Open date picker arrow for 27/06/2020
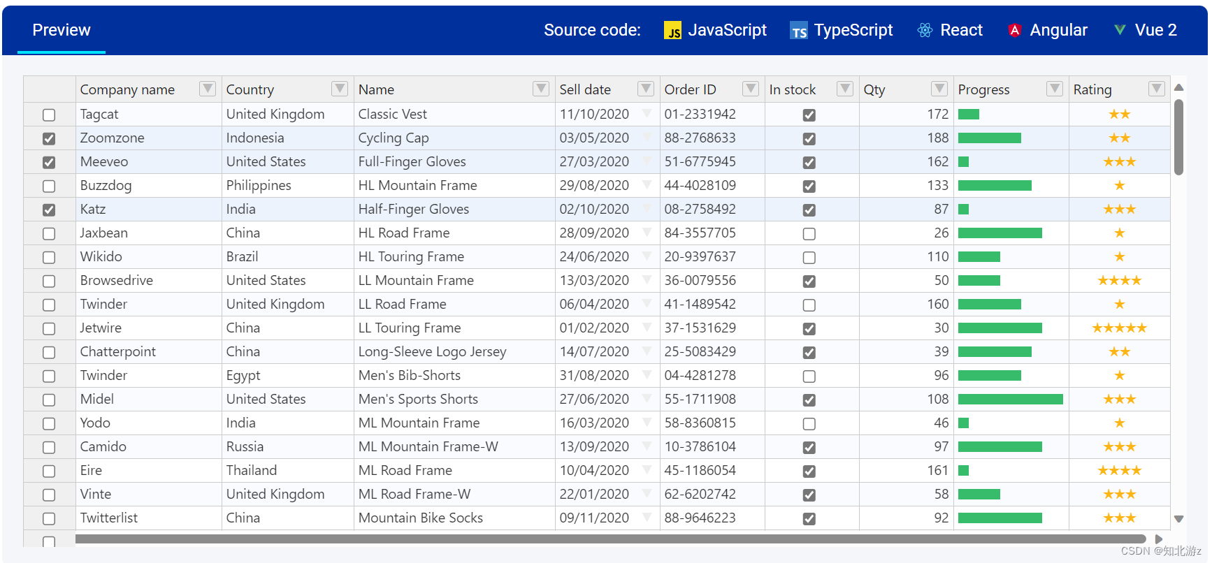This screenshot has height=563, width=1212. pyautogui.click(x=647, y=399)
